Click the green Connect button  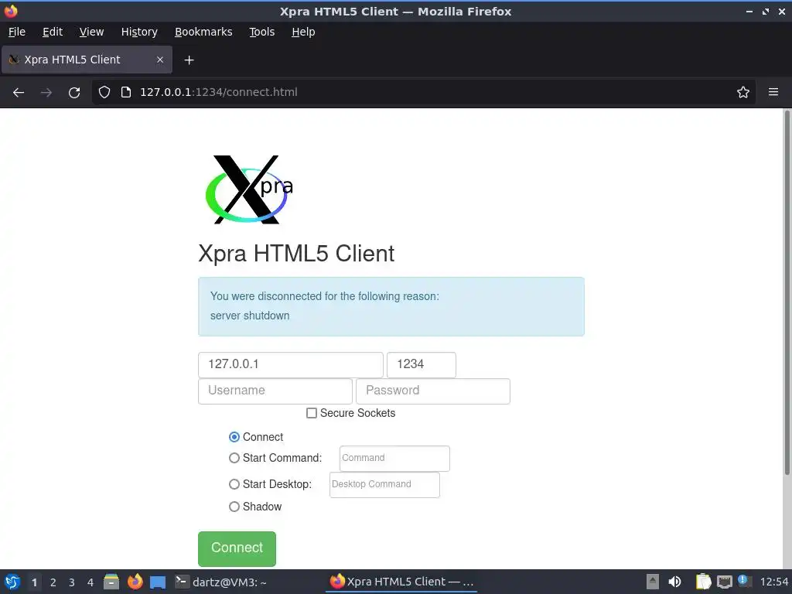tap(237, 548)
